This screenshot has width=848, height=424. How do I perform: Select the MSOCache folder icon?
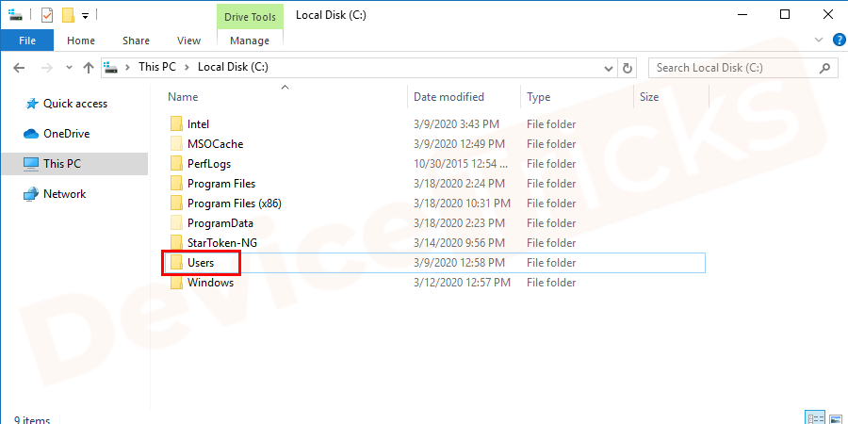coord(176,144)
